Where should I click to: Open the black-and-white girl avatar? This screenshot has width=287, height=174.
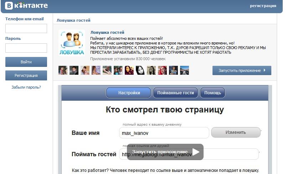(x=140, y=70)
